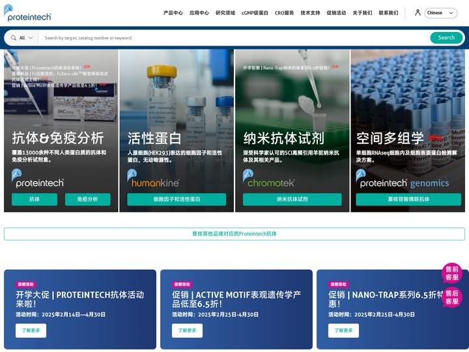Click the green Search button
Viewport: 469px width, 352px height.
point(446,38)
